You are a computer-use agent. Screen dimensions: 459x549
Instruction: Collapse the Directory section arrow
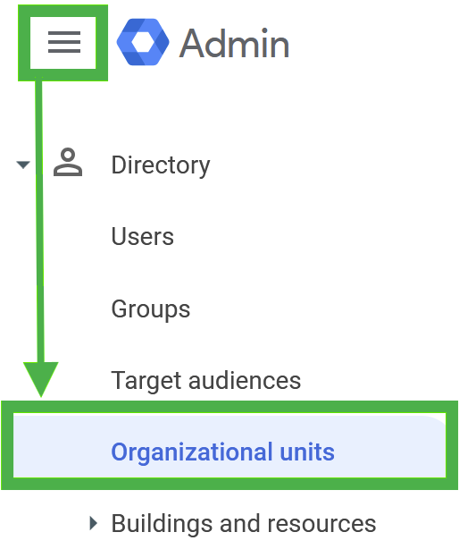(23, 165)
